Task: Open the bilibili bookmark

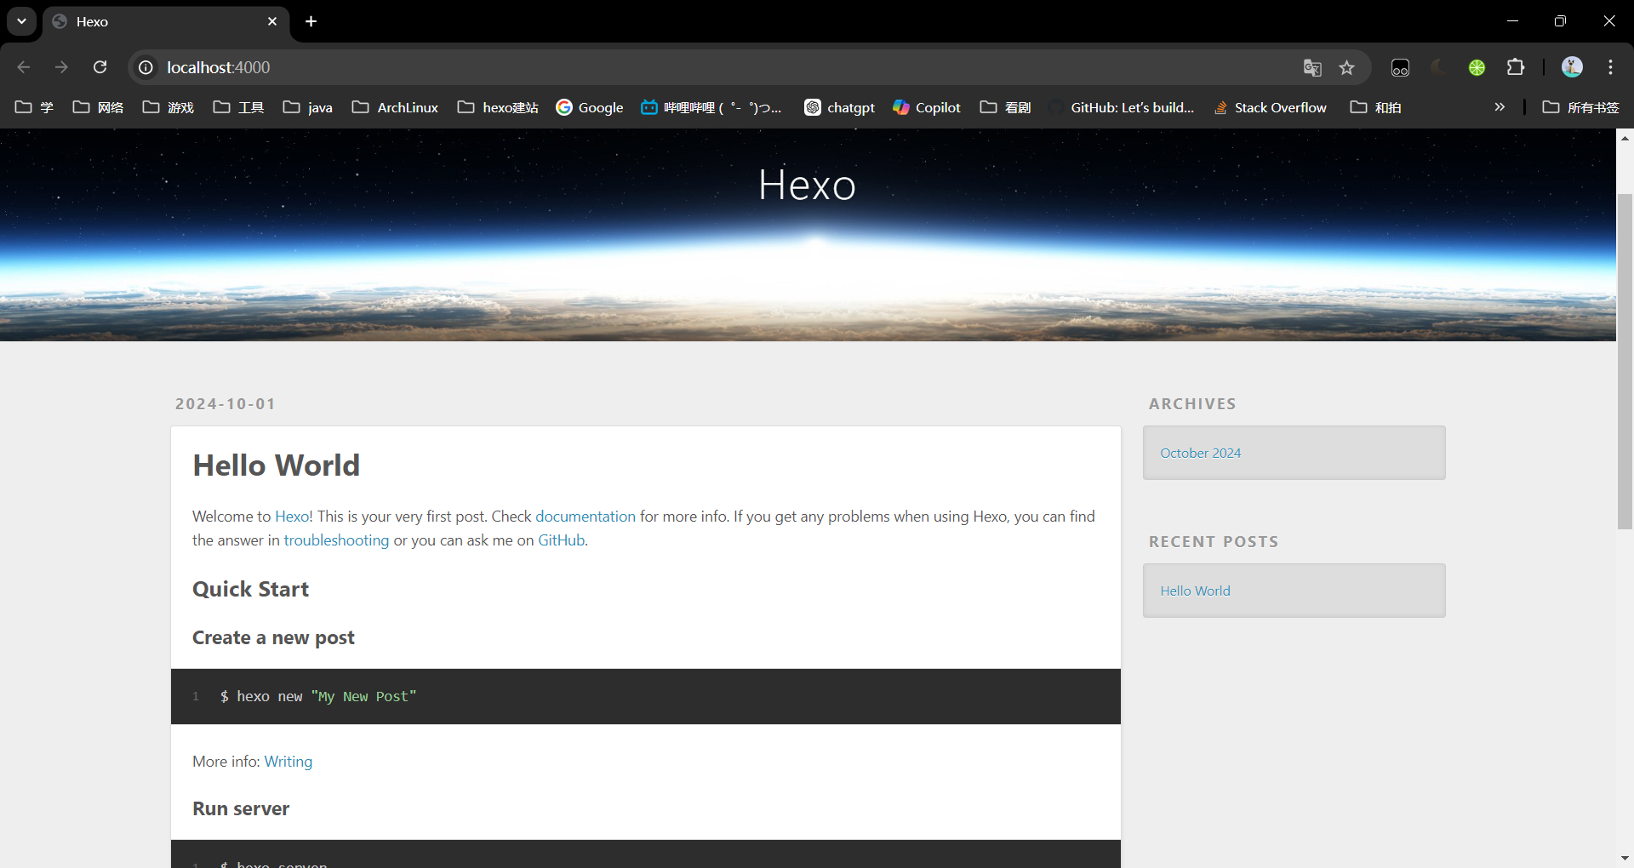Action: point(711,107)
